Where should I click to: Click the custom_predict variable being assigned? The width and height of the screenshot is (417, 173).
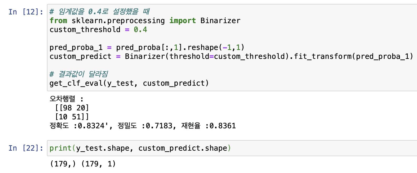coord(80,56)
